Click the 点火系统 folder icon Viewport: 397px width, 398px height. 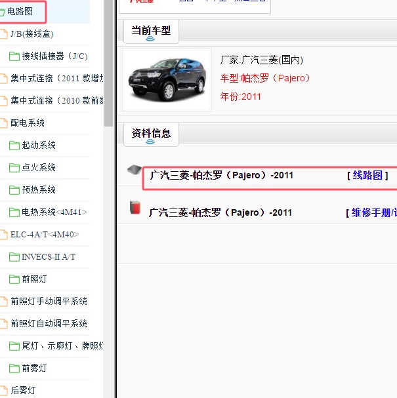coord(14,168)
